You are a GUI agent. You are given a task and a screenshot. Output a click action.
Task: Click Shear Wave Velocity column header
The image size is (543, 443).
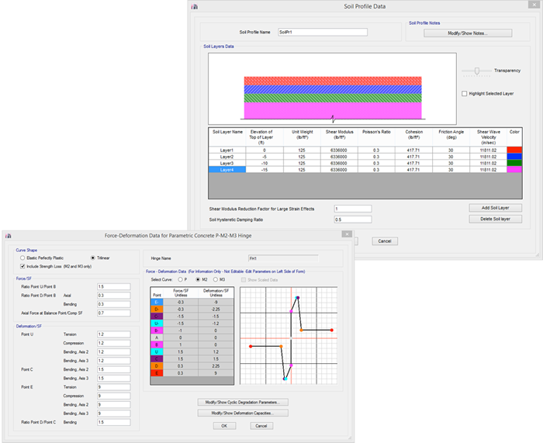click(x=488, y=137)
